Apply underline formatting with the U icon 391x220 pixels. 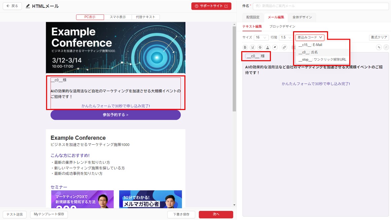tap(253, 47)
